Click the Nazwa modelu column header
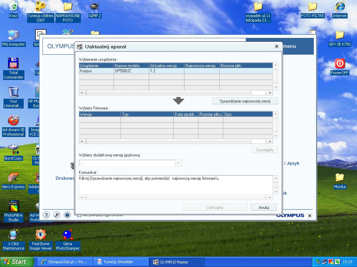This screenshot has width=357, height=267. click(x=131, y=65)
